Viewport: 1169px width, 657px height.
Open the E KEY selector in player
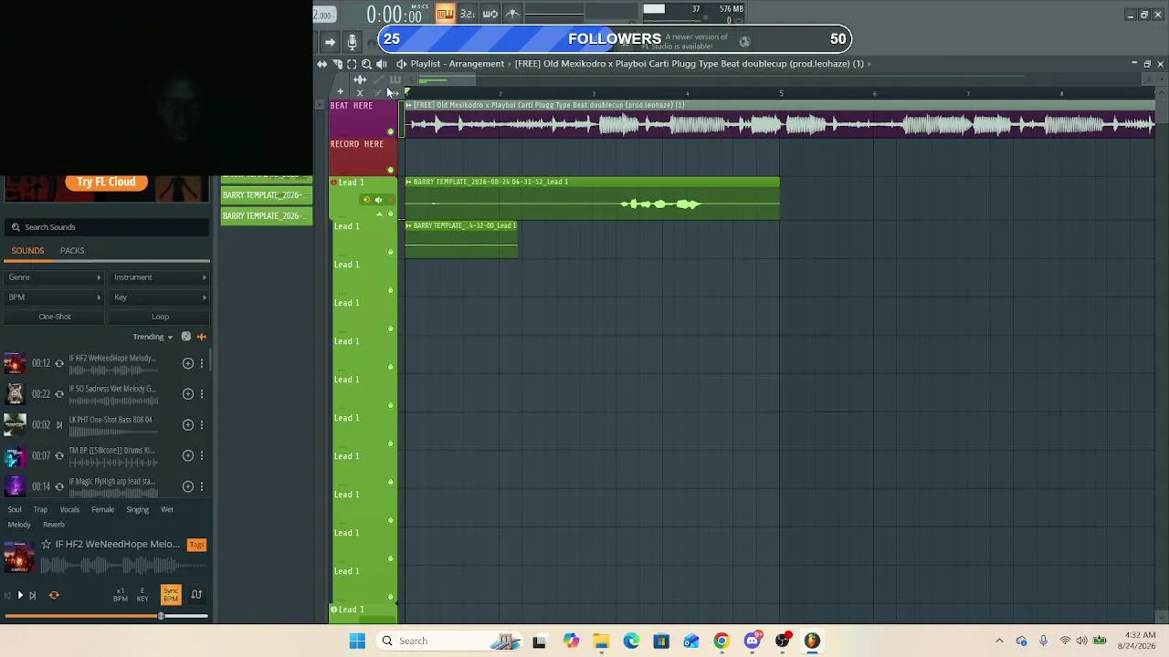pos(142,595)
